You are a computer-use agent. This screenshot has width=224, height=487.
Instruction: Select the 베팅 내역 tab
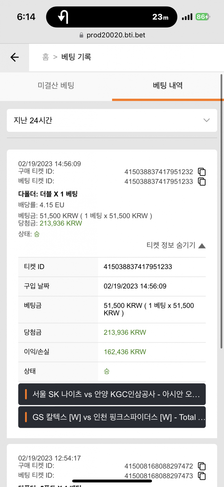pos(168,86)
